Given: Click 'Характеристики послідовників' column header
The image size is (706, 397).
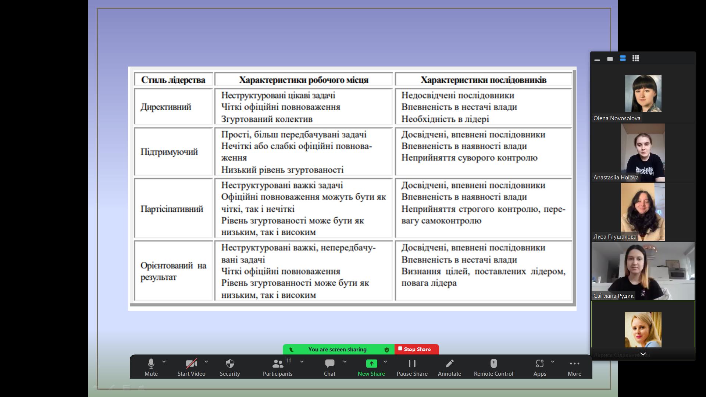Looking at the screenshot, I should point(483,80).
